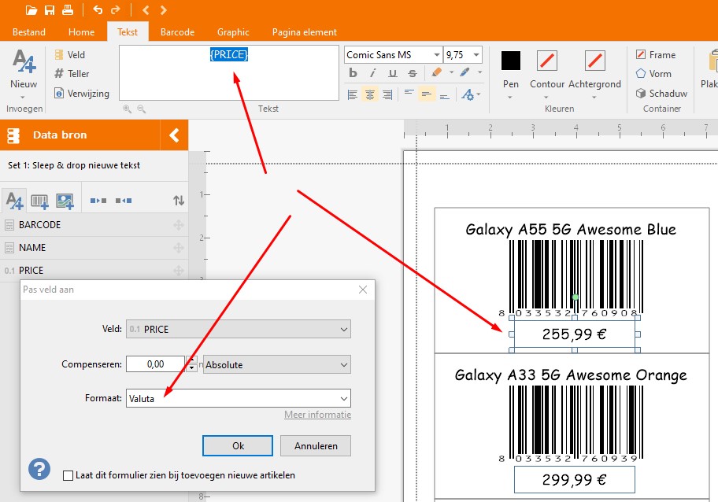Image resolution: width=718 pixels, height=502 pixels.
Task: Click the sort arrows icon in Data bron
Action: click(179, 201)
